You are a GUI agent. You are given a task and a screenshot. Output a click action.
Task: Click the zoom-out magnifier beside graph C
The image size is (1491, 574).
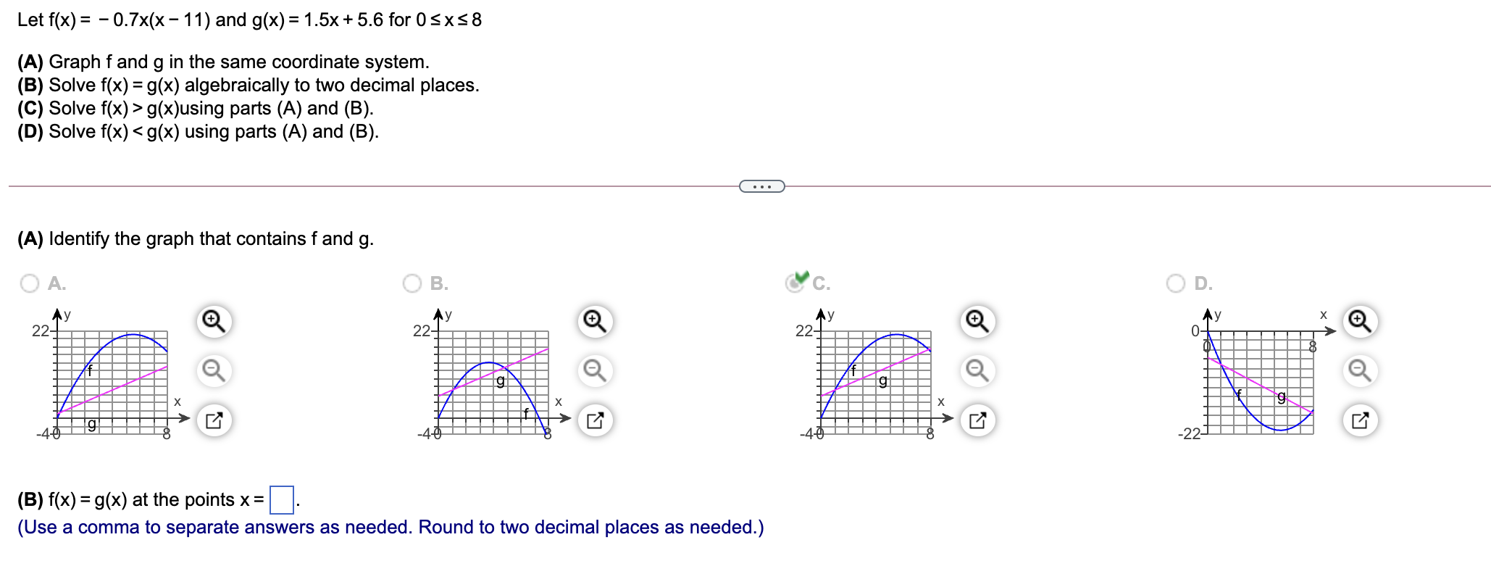coord(977,370)
